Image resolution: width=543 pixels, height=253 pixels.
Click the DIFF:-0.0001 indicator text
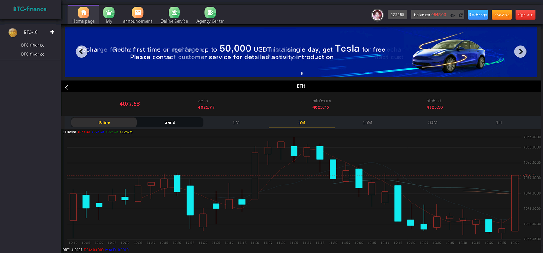pyautogui.click(x=73, y=250)
